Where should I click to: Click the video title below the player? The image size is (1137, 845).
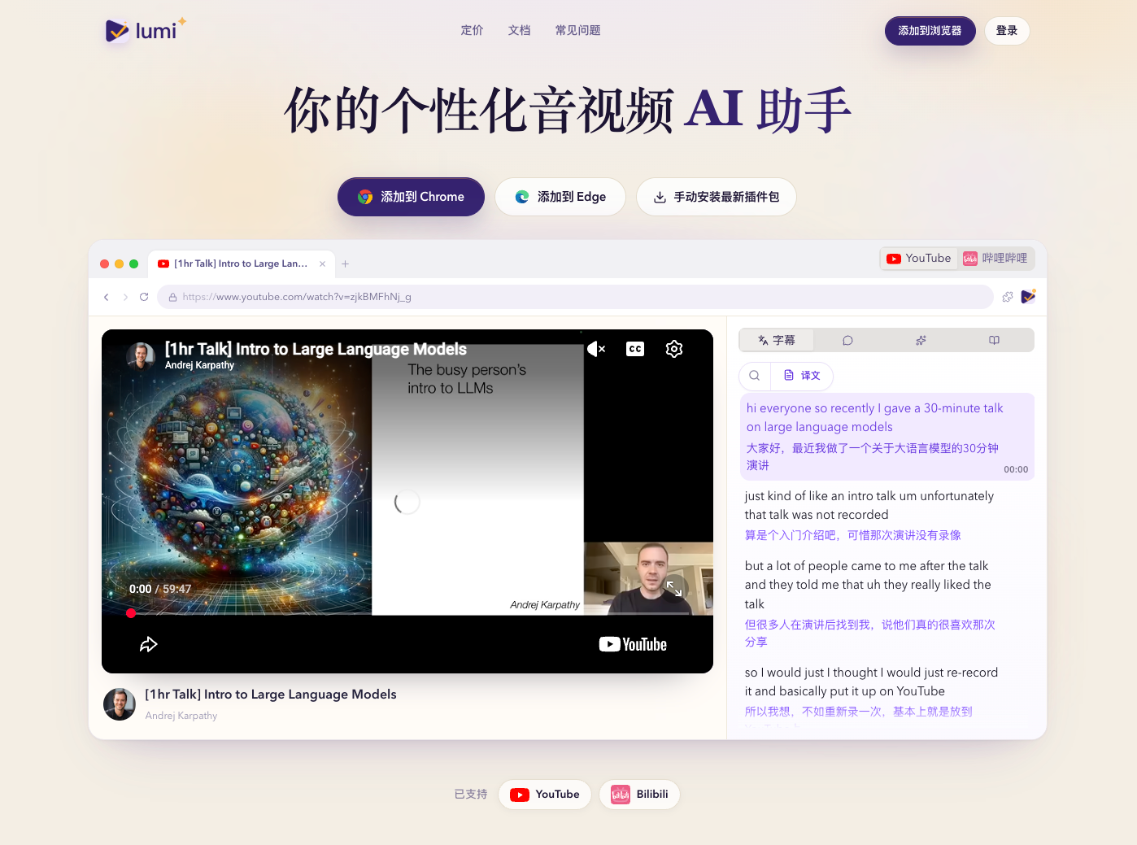(271, 695)
